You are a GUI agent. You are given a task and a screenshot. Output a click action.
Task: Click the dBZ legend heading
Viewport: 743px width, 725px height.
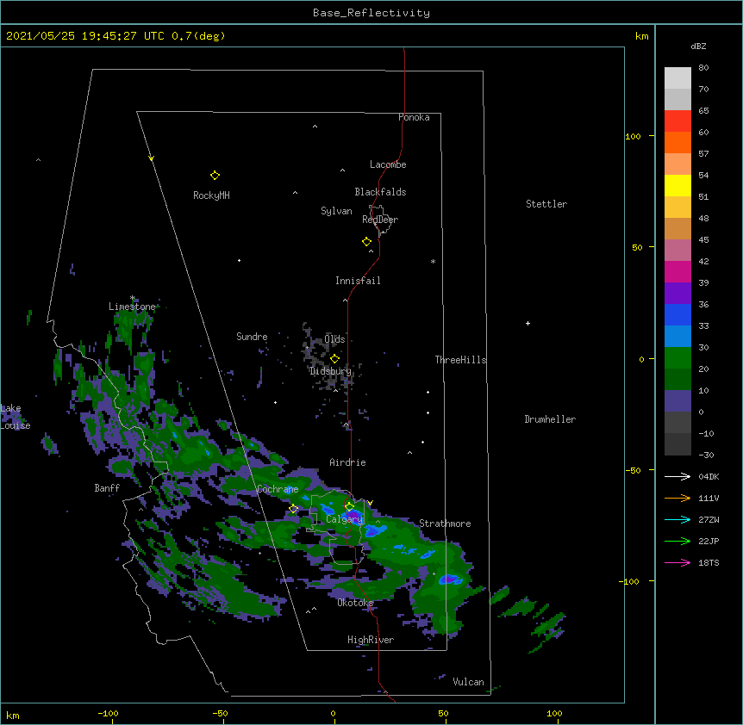tap(698, 46)
